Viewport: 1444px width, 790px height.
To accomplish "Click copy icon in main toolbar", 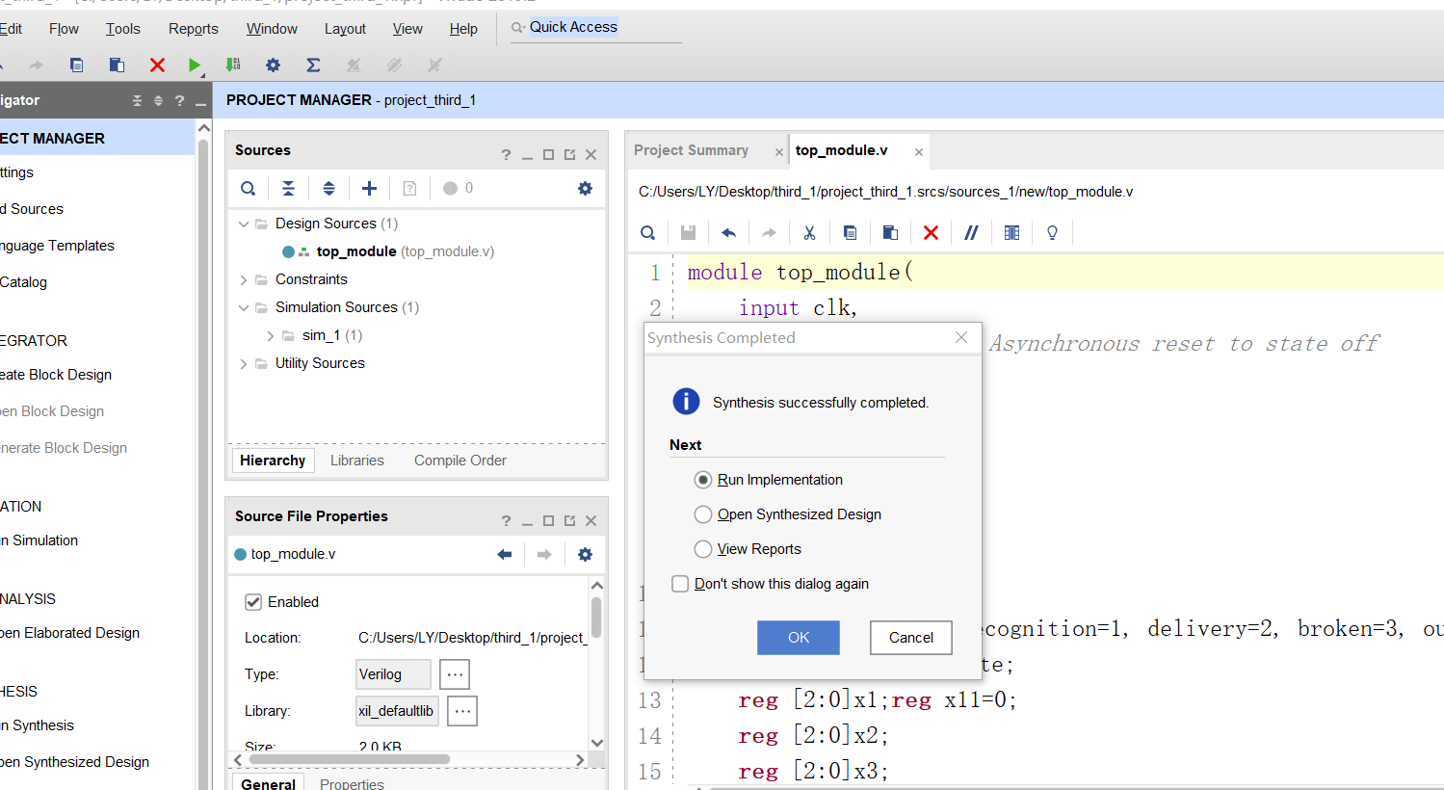I will (76, 65).
